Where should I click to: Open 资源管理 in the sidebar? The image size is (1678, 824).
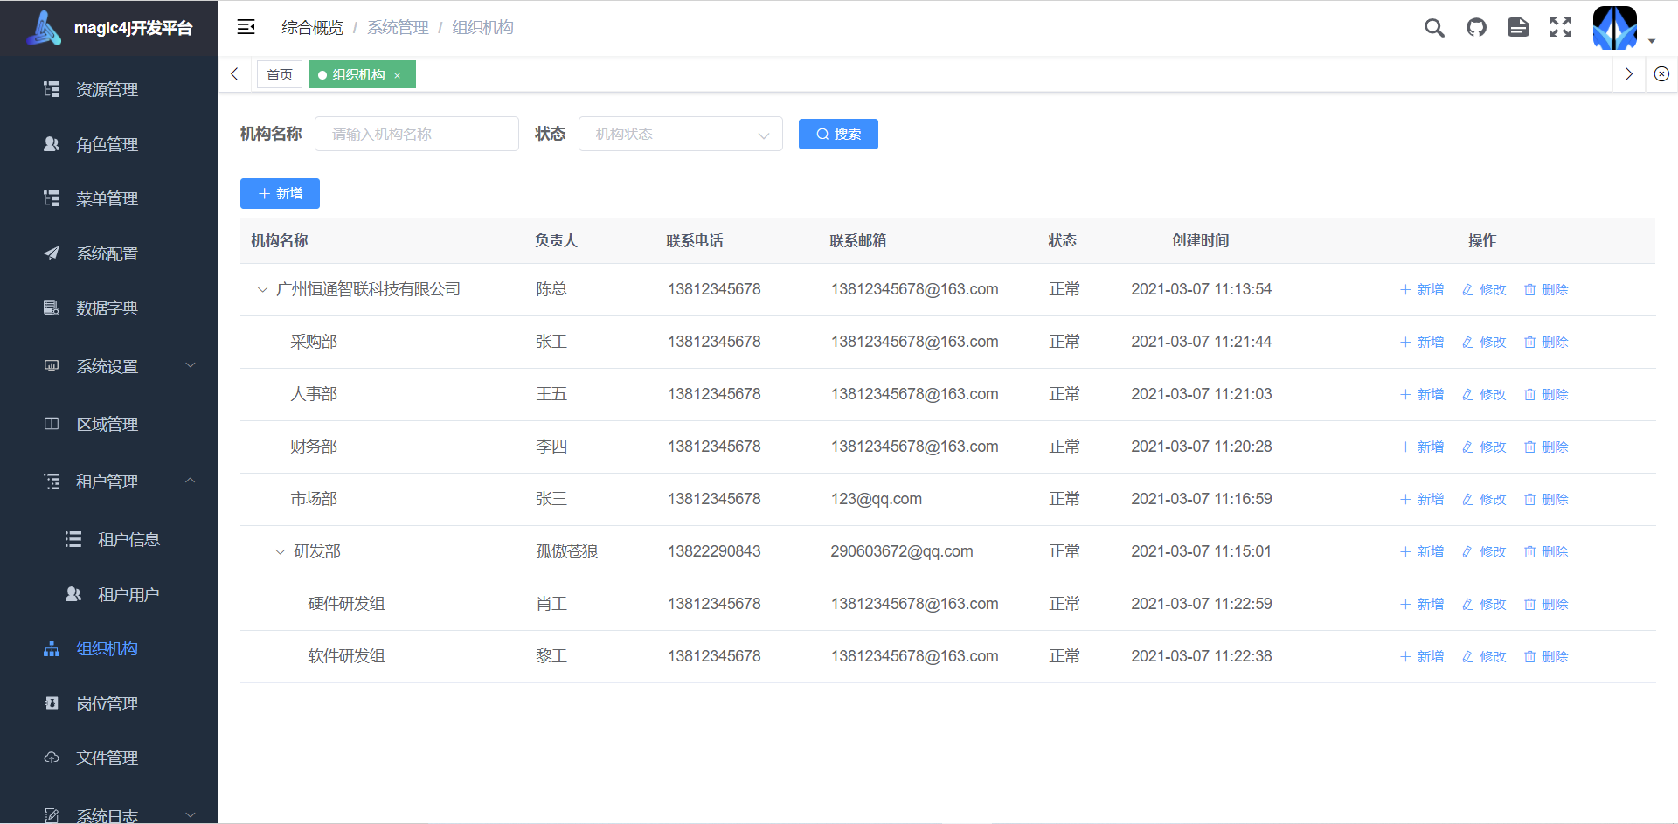(109, 89)
